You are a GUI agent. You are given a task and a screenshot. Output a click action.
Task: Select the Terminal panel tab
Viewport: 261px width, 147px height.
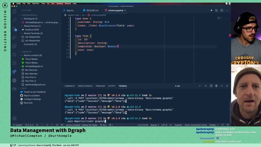123,86
